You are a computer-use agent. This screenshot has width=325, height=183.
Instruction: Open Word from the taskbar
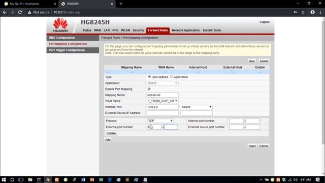83,179
